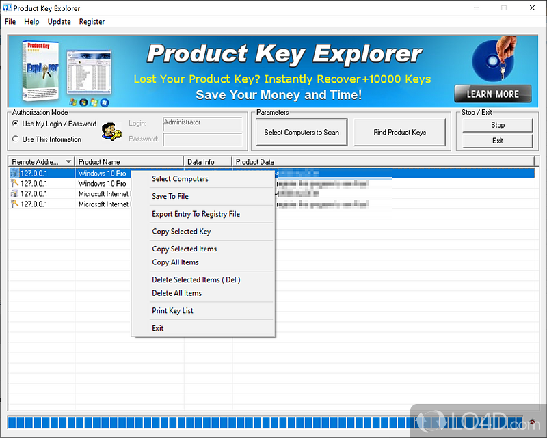Viewport: 547px width, 438px height.
Task: Click the Product Key Explorer title bar icon
Action: click(x=7, y=8)
